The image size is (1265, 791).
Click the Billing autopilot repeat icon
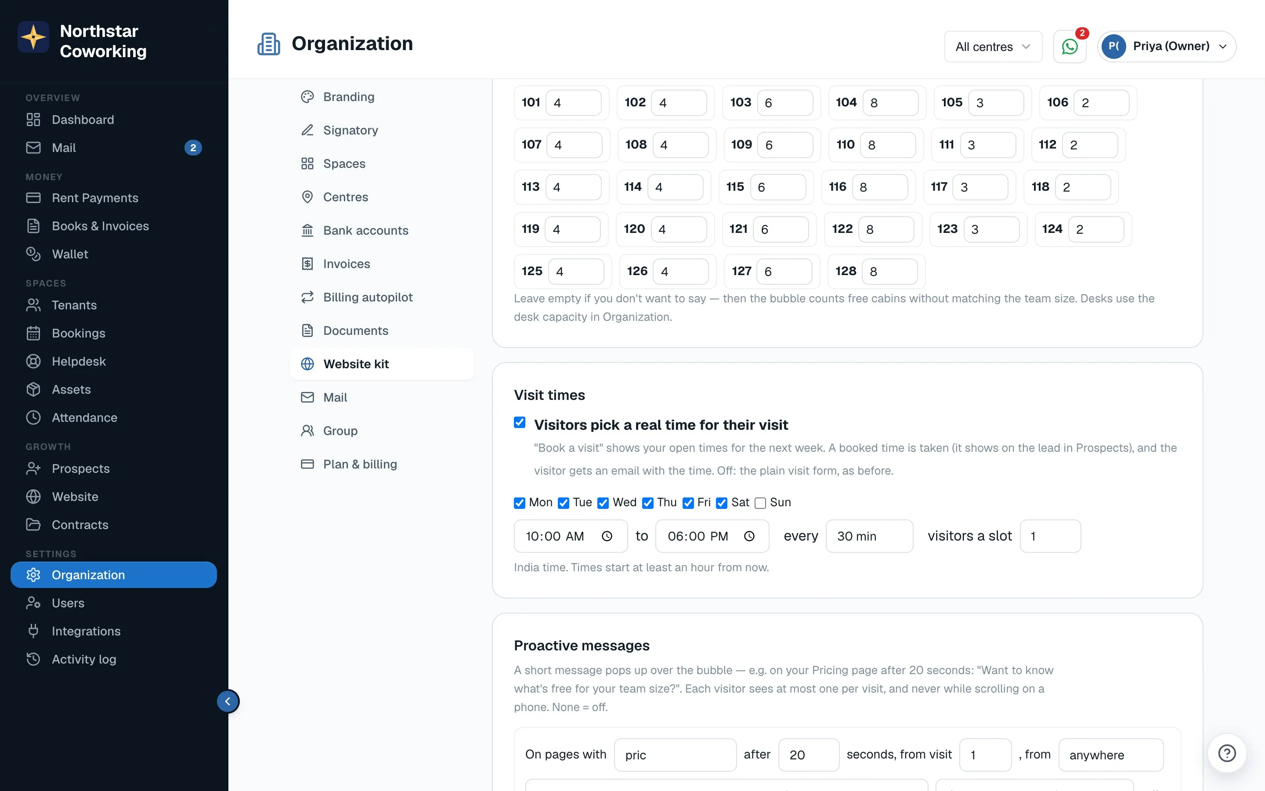307,297
